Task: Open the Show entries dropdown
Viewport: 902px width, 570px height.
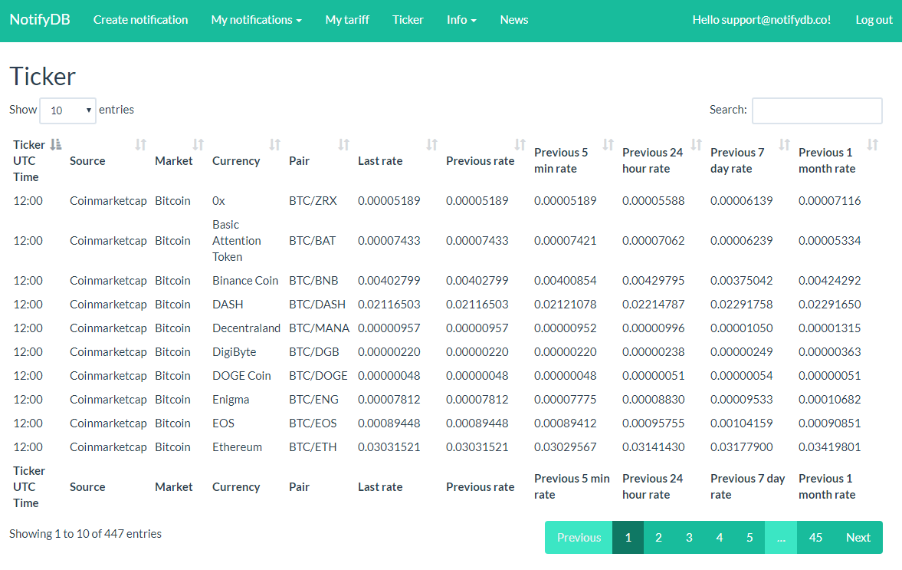Action: (67, 110)
